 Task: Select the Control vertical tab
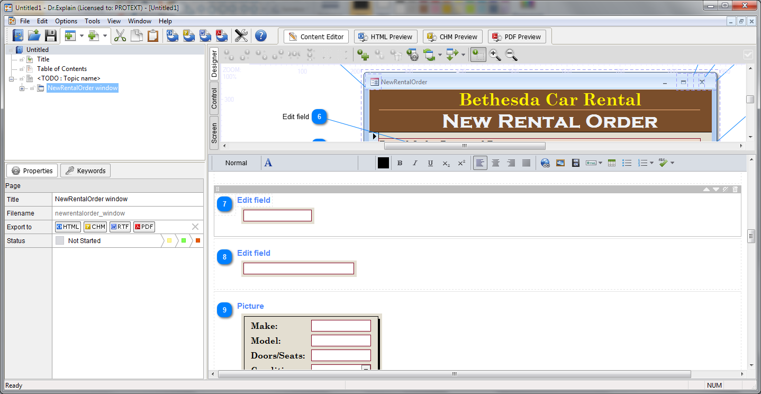tap(214, 98)
